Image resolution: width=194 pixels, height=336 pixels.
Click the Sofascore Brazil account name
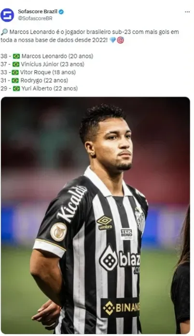pyautogui.click(x=38, y=12)
